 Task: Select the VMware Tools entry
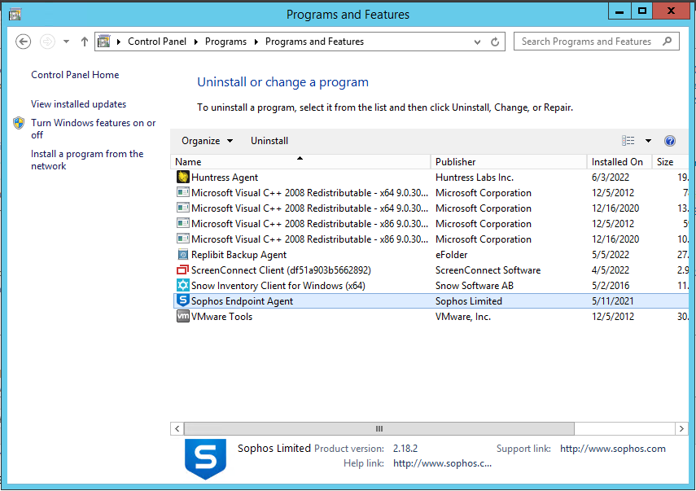click(x=431, y=317)
